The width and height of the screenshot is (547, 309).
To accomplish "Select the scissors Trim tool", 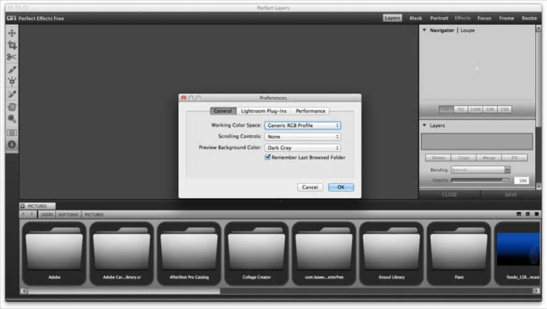I will [12, 57].
